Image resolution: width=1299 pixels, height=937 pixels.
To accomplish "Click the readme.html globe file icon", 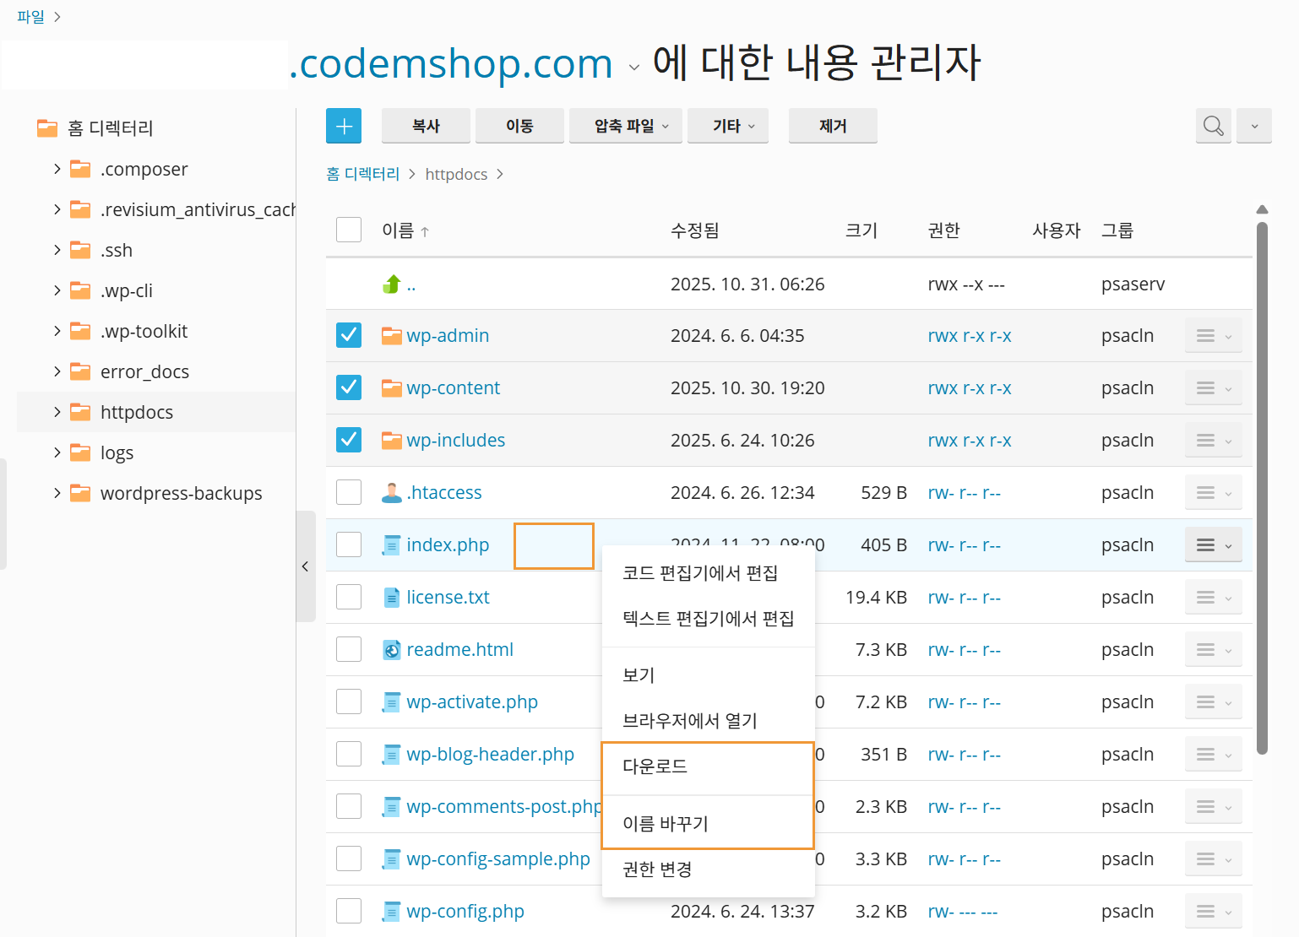I will (x=391, y=650).
